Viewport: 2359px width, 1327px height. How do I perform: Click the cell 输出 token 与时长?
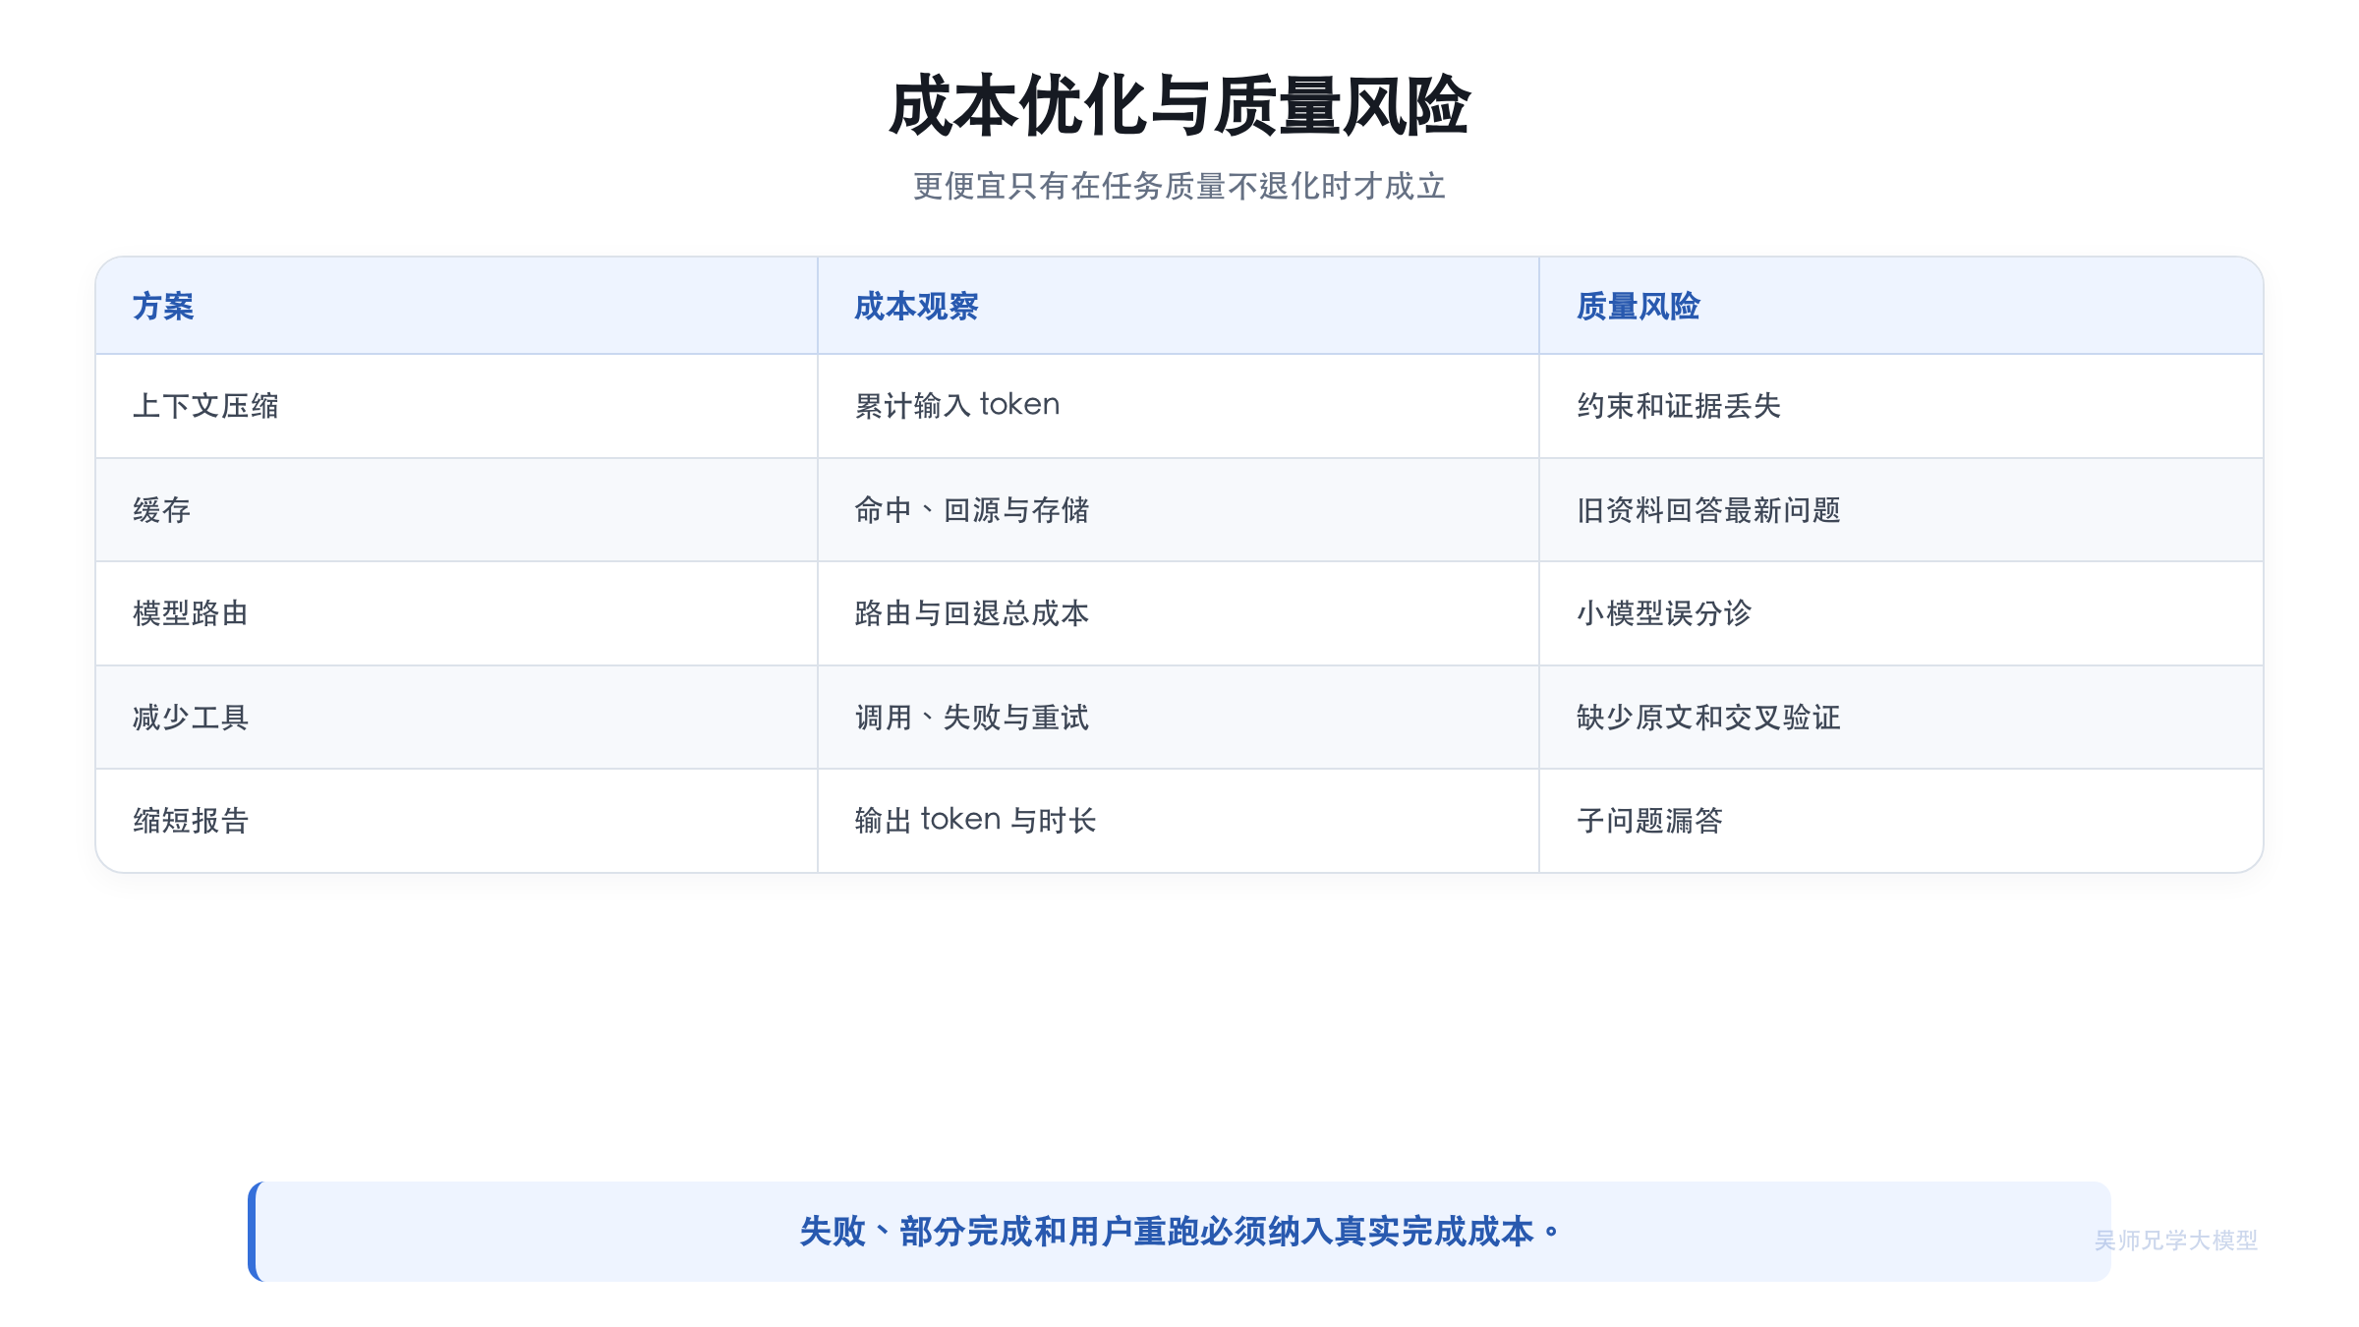tap(1178, 821)
